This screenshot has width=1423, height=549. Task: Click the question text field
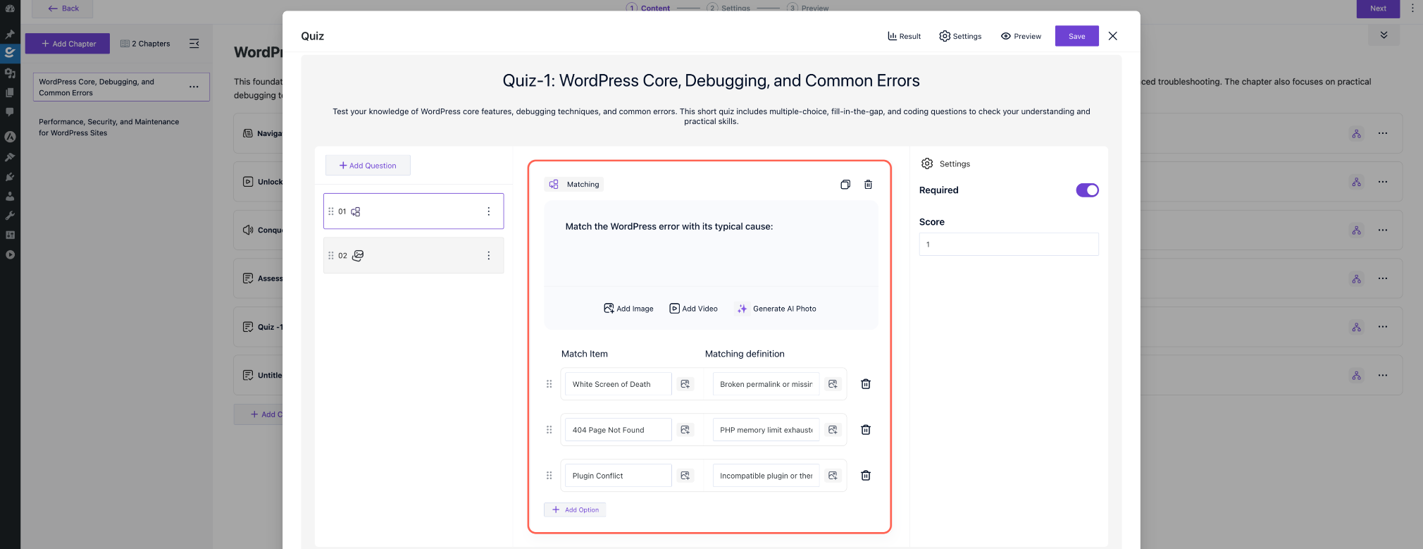point(711,244)
